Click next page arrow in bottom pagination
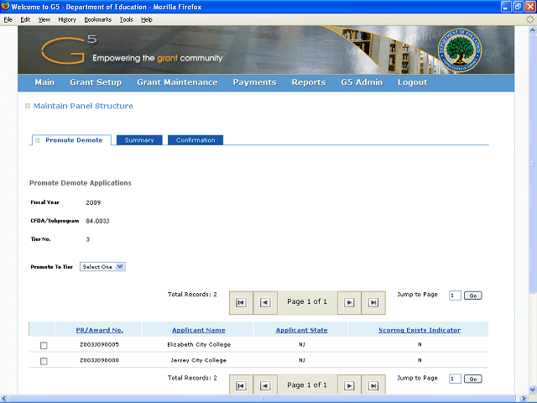The height and width of the screenshot is (403, 537). 349,386
